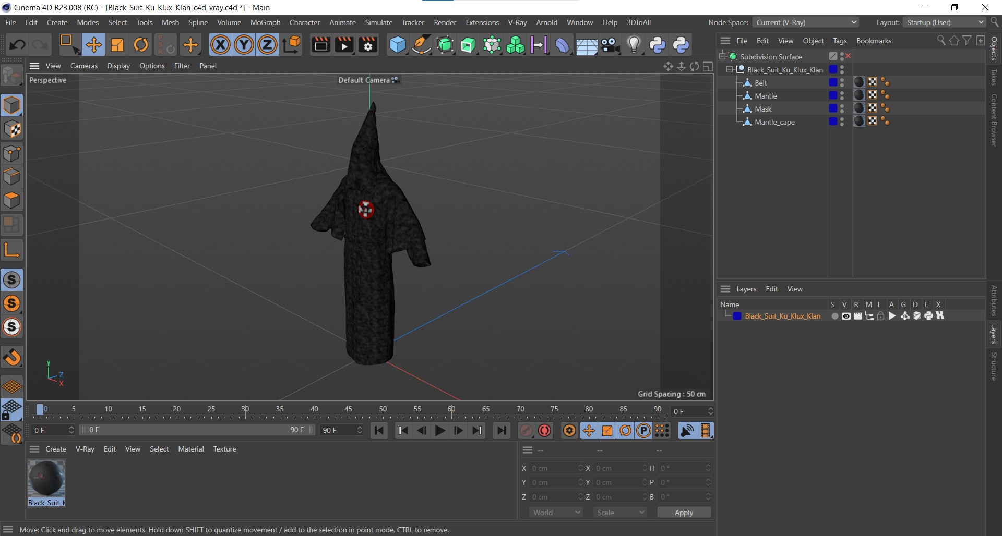Click the coordinate system icon
This screenshot has height=536, width=1002.
(x=292, y=45)
